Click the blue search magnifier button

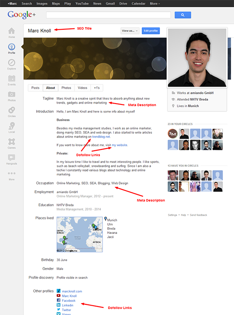pos(183,15)
